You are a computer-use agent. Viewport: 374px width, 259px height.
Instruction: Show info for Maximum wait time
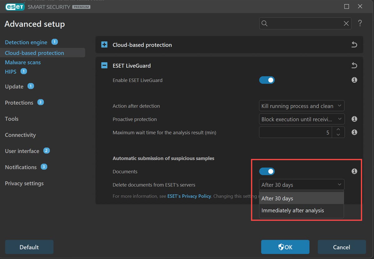pos(354,132)
